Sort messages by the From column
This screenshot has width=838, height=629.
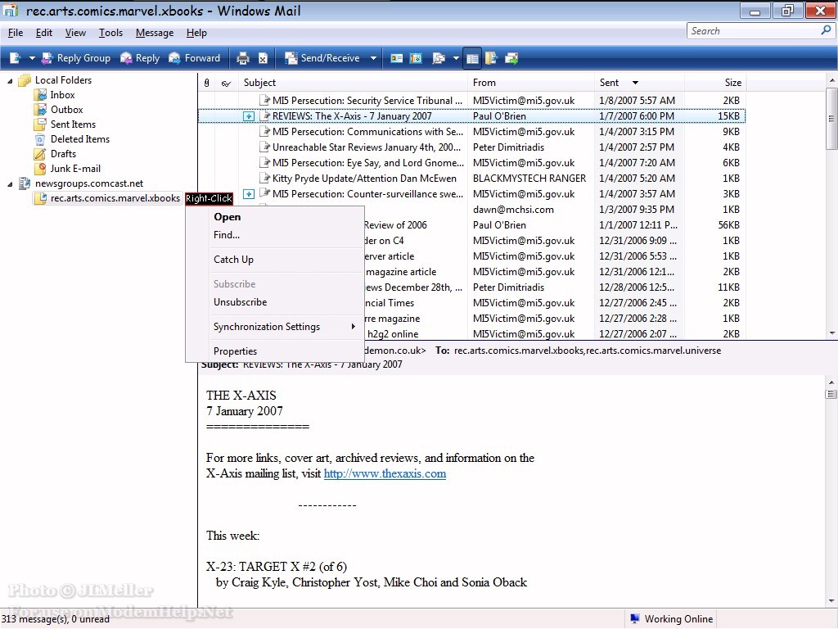point(530,83)
